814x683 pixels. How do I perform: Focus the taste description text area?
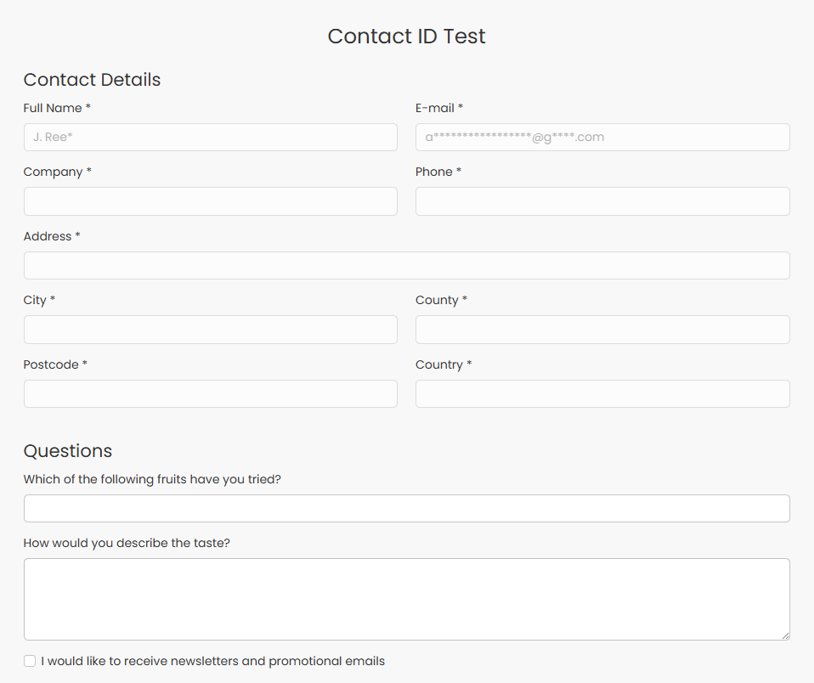[x=406, y=599]
